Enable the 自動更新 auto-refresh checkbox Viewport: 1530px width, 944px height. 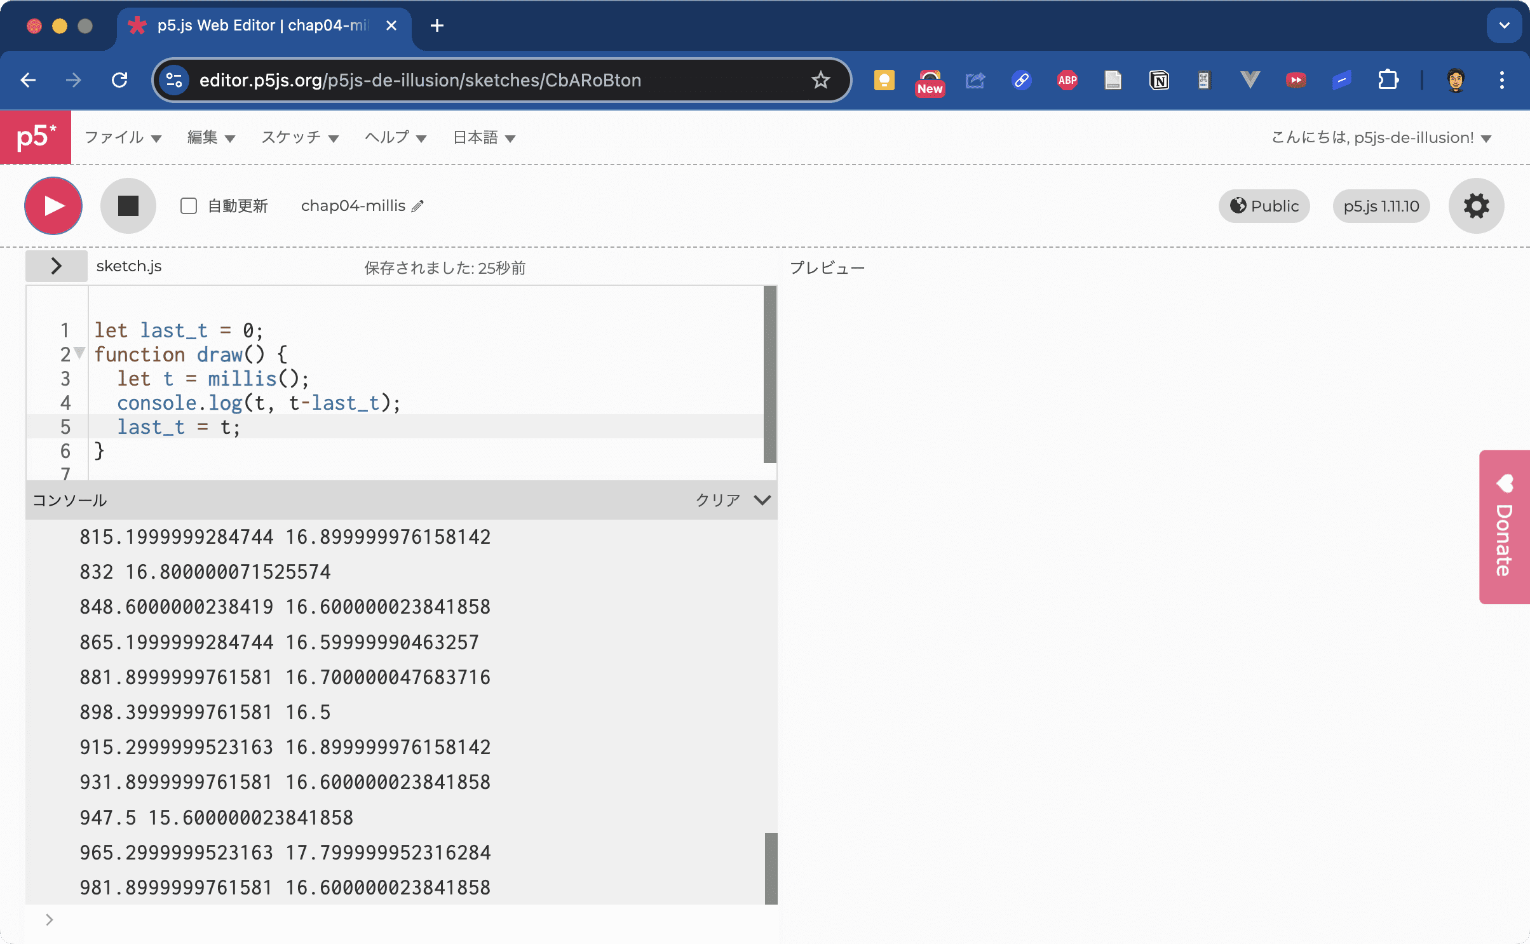(189, 206)
